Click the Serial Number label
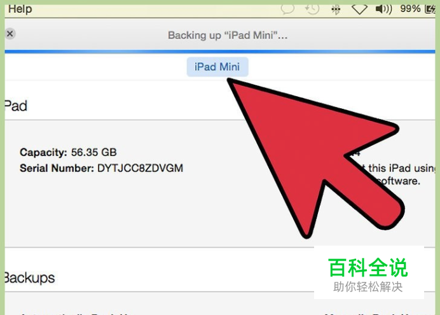The height and width of the screenshot is (315, 440). (57, 168)
